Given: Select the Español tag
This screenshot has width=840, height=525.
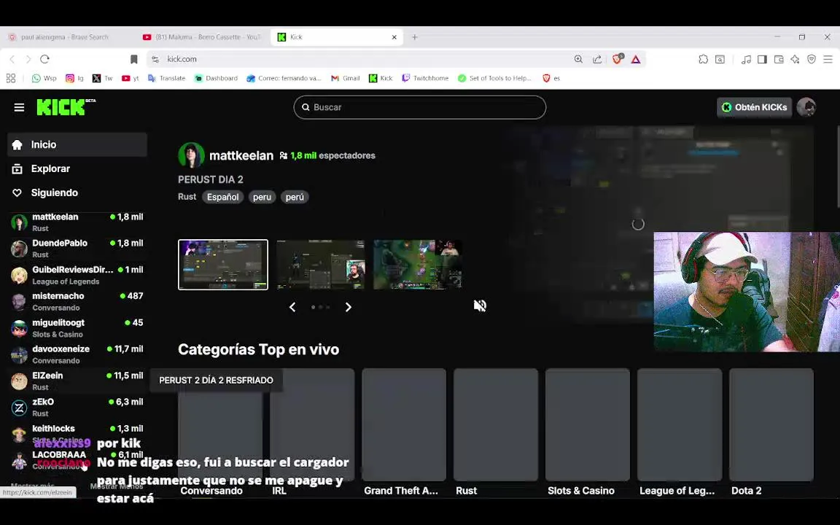Looking at the screenshot, I should click(223, 197).
